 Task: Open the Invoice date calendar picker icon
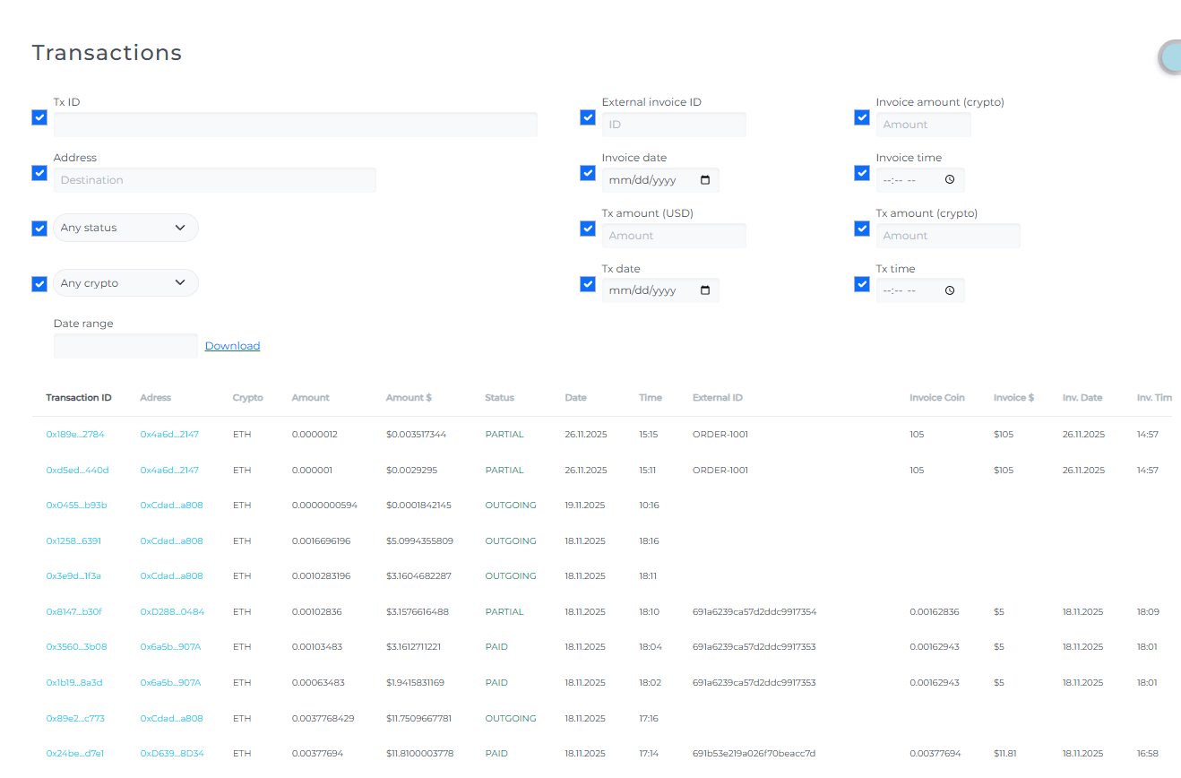click(x=705, y=180)
